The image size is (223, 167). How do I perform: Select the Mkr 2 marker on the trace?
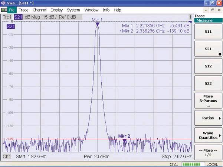click(x=124, y=140)
